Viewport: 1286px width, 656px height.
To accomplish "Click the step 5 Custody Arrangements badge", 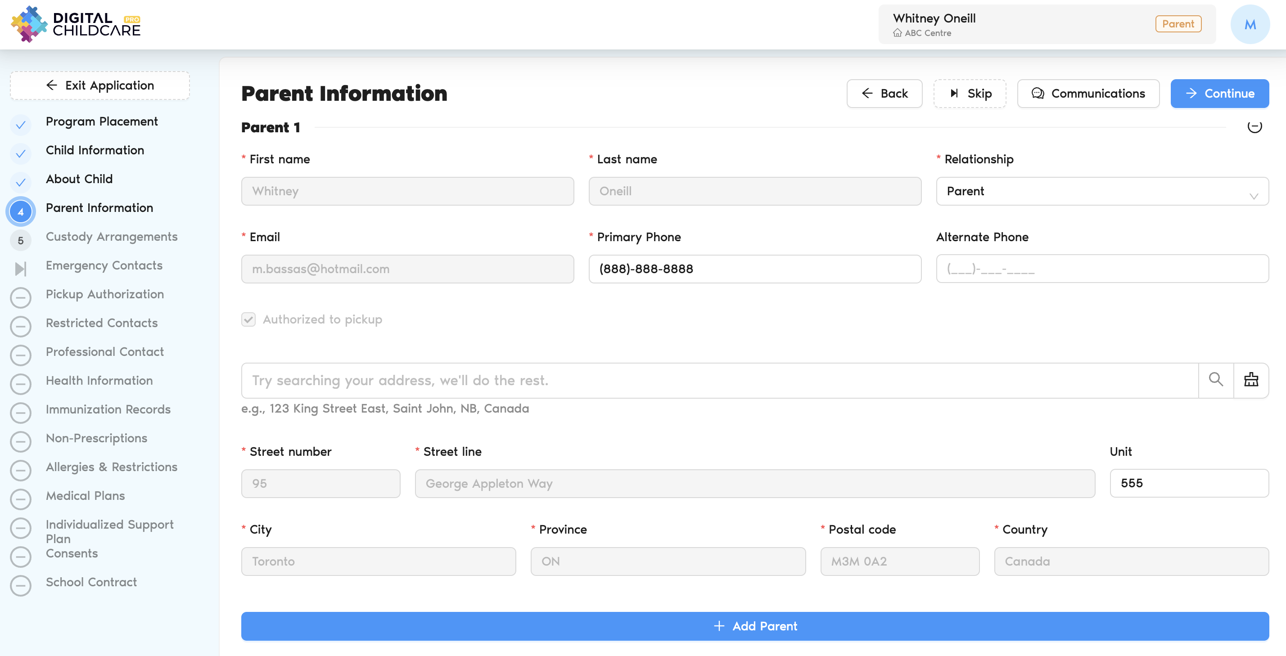I will click(20, 240).
